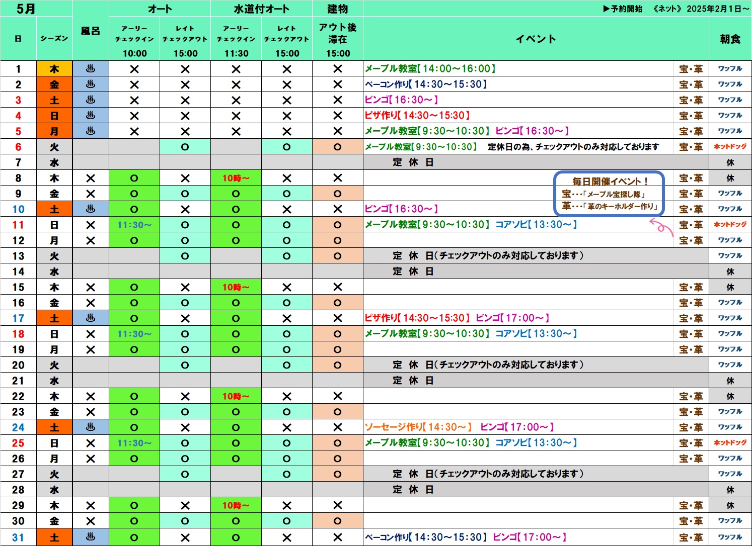Select the bath icon for May 5

(x=91, y=131)
